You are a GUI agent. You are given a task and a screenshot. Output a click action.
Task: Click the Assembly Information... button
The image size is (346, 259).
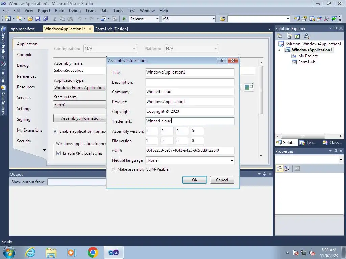pyautogui.click(x=80, y=118)
